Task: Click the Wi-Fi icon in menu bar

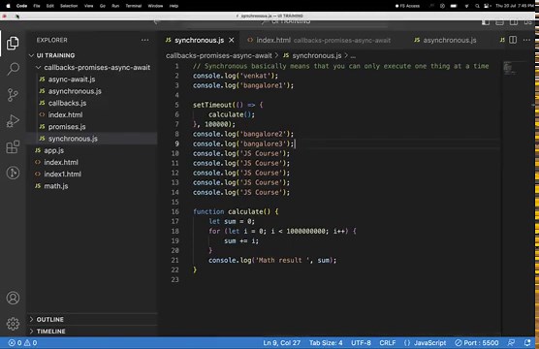Action: [466, 6]
